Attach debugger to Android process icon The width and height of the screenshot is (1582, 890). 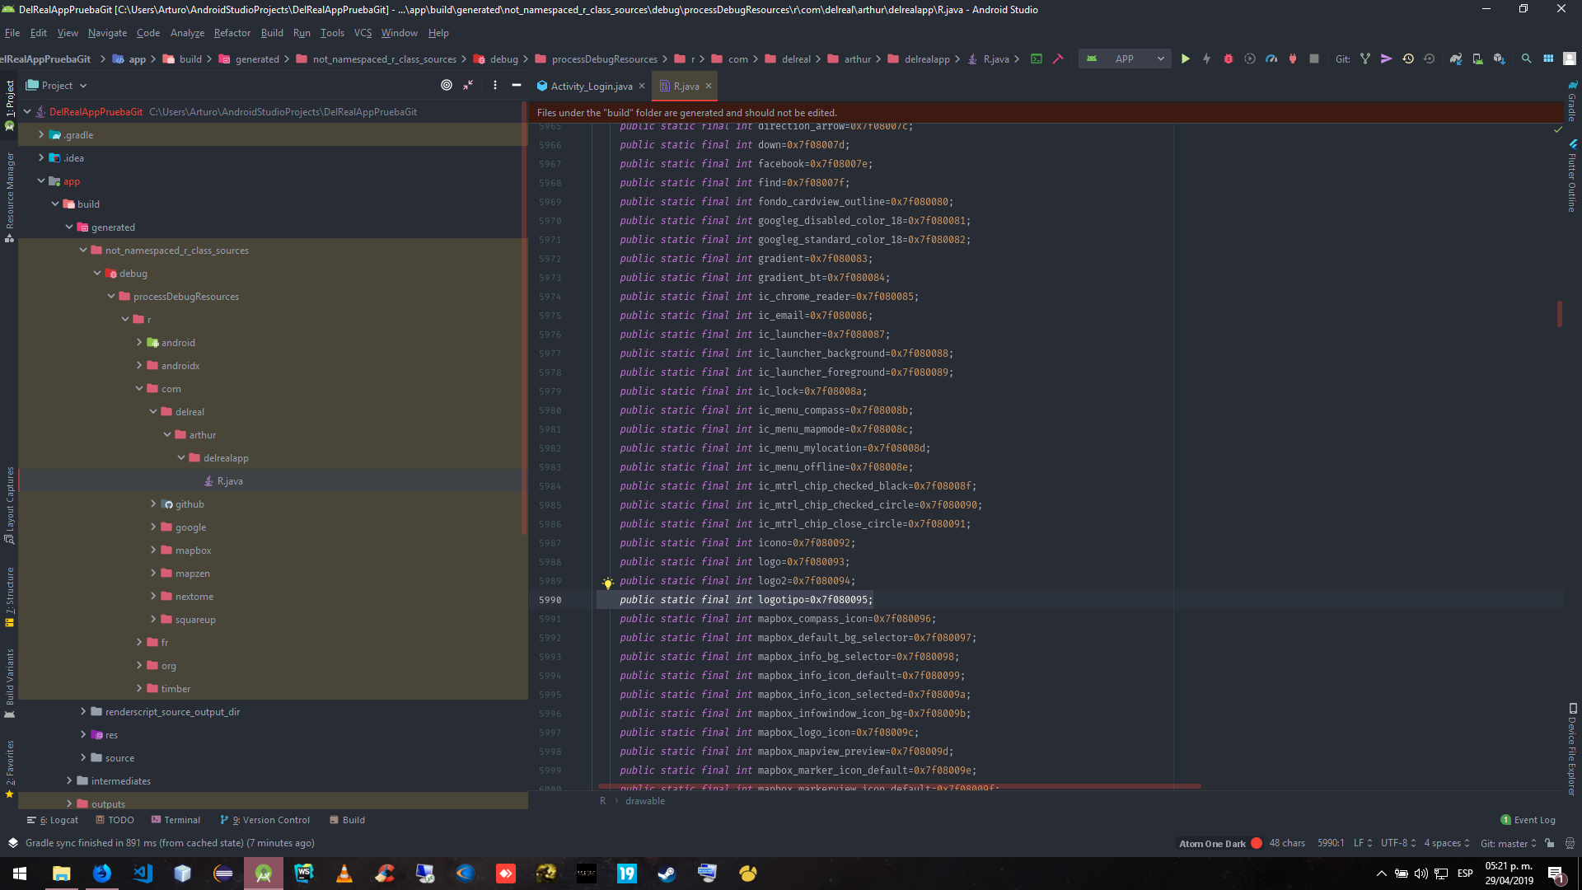pyautogui.click(x=1293, y=59)
